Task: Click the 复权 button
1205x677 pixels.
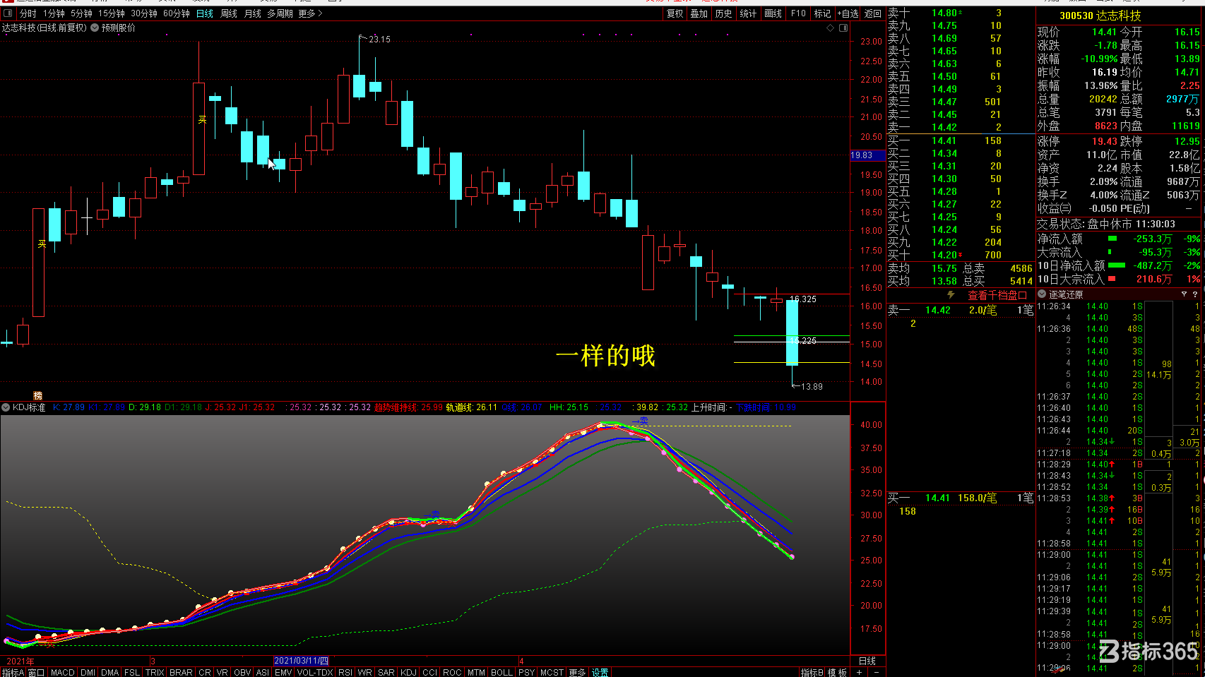Action: [675, 13]
